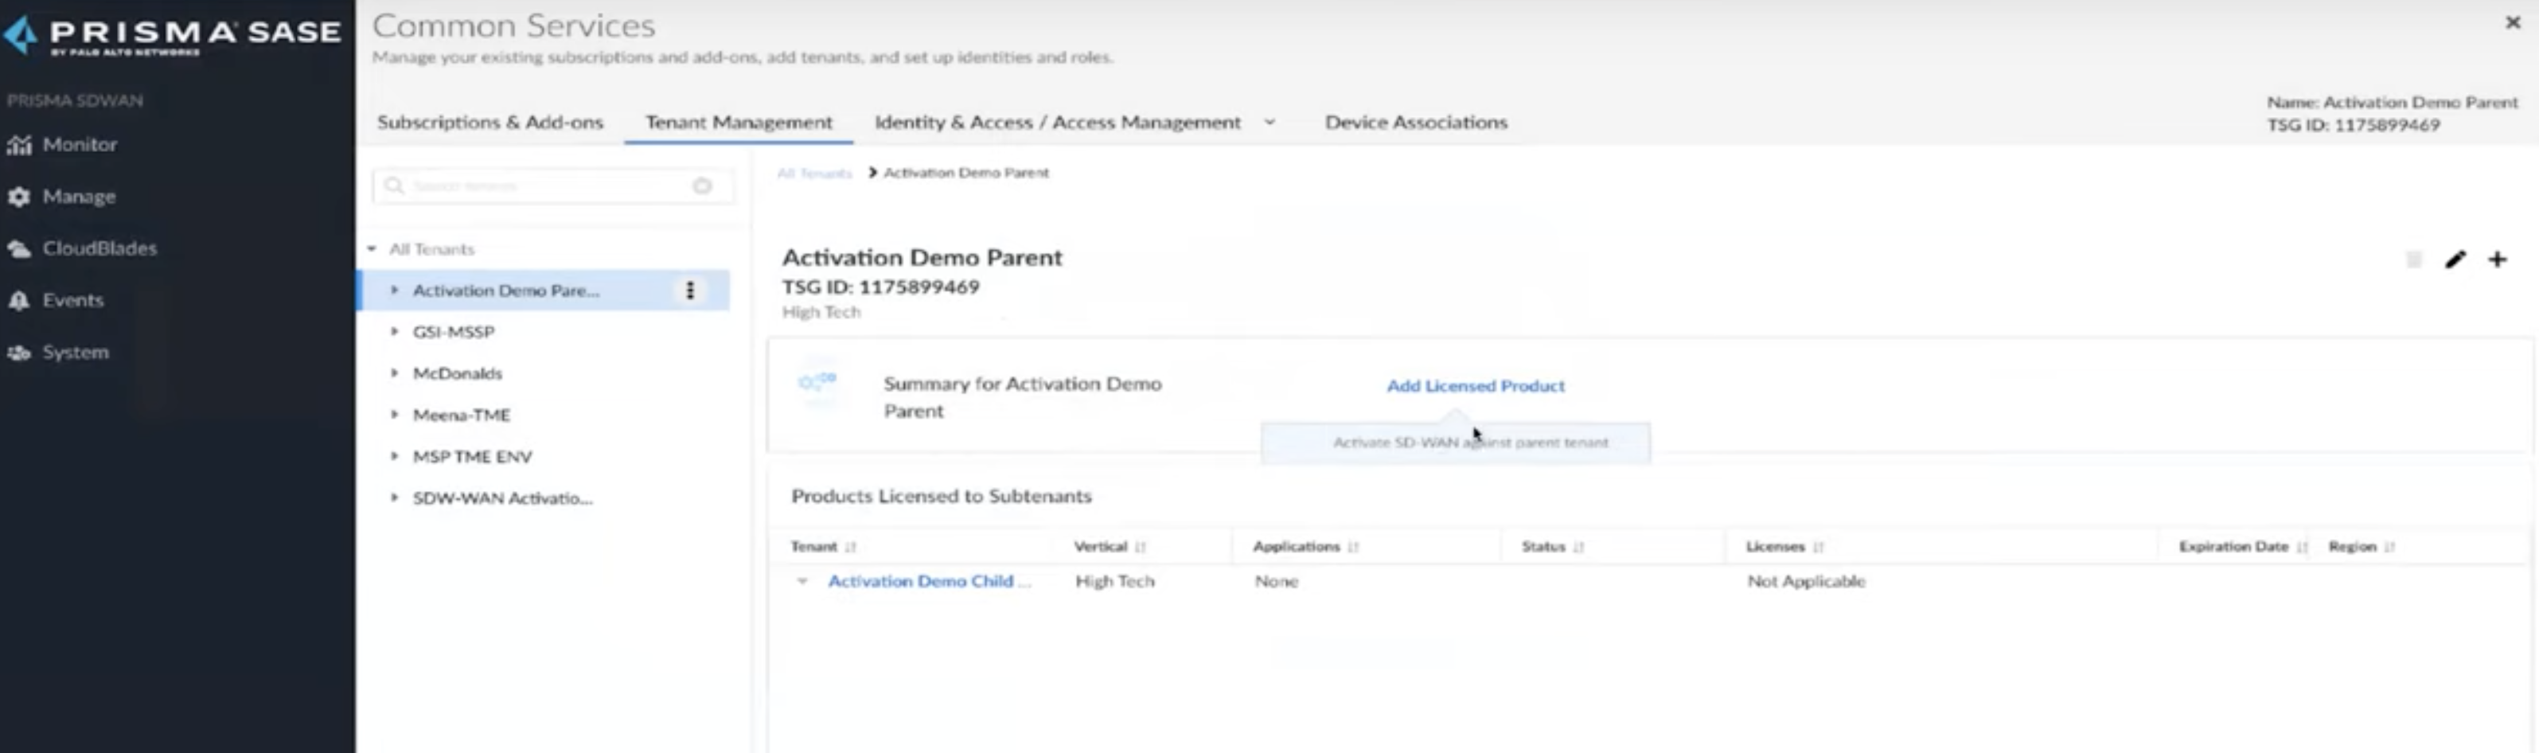Switch to Subscriptions & Add-ons tab
Viewport: 2539px width, 753px height.
489,123
